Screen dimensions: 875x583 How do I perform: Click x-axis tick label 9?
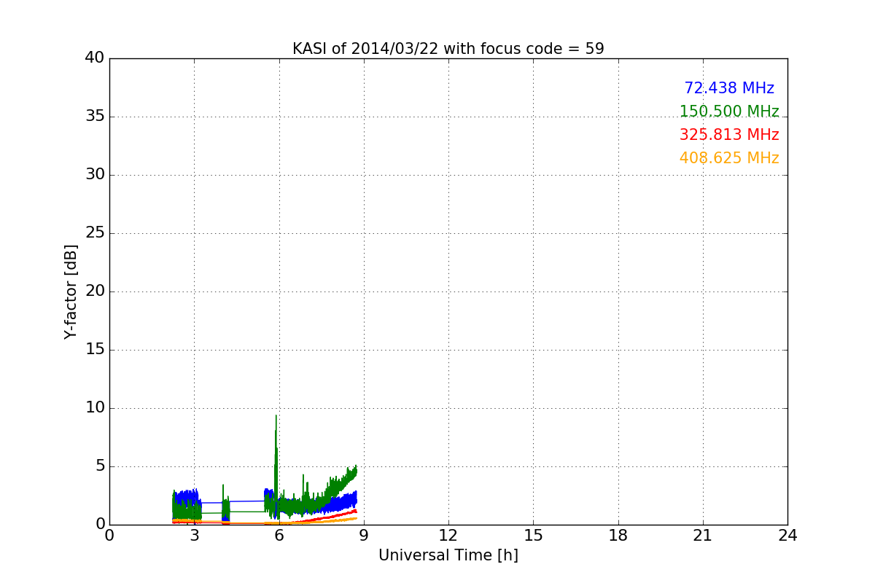pos(364,536)
